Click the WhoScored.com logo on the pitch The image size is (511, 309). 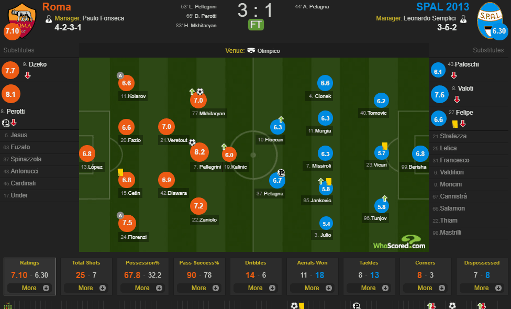pyautogui.click(x=399, y=242)
